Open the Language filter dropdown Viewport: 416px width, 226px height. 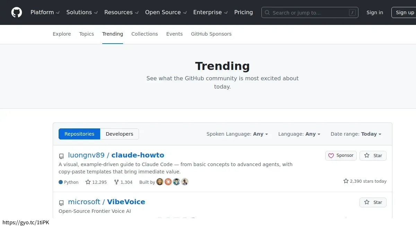point(299,134)
